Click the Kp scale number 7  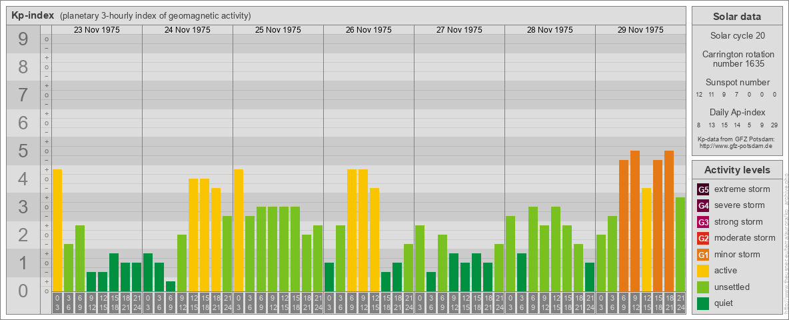[x=23, y=95]
